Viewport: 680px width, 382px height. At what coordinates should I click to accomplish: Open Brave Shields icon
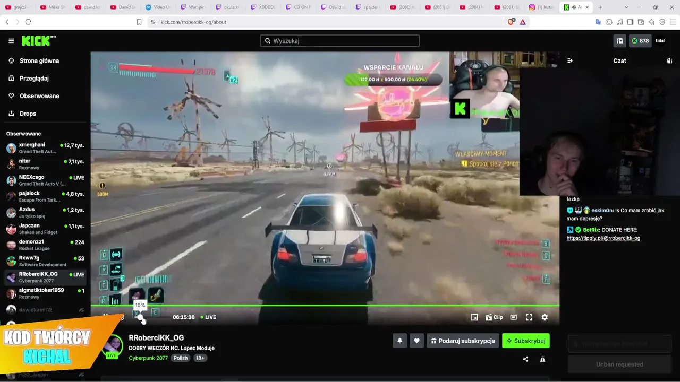[512, 22]
